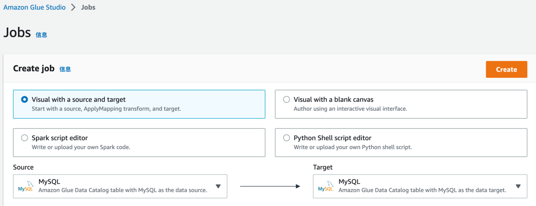Open 信息 link beside Create job
The height and width of the screenshot is (206, 536).
pyautogui.click(x=65, y=69)
